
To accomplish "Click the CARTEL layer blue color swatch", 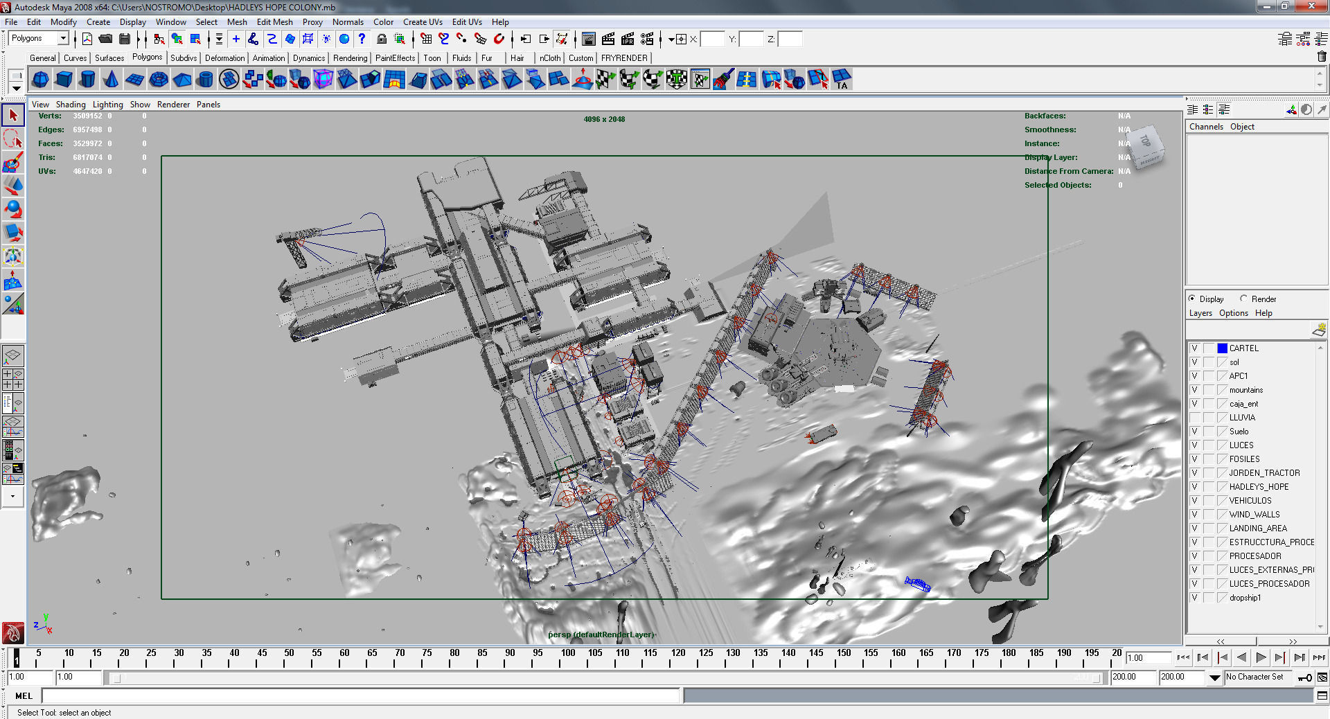I will (1223, 348).
